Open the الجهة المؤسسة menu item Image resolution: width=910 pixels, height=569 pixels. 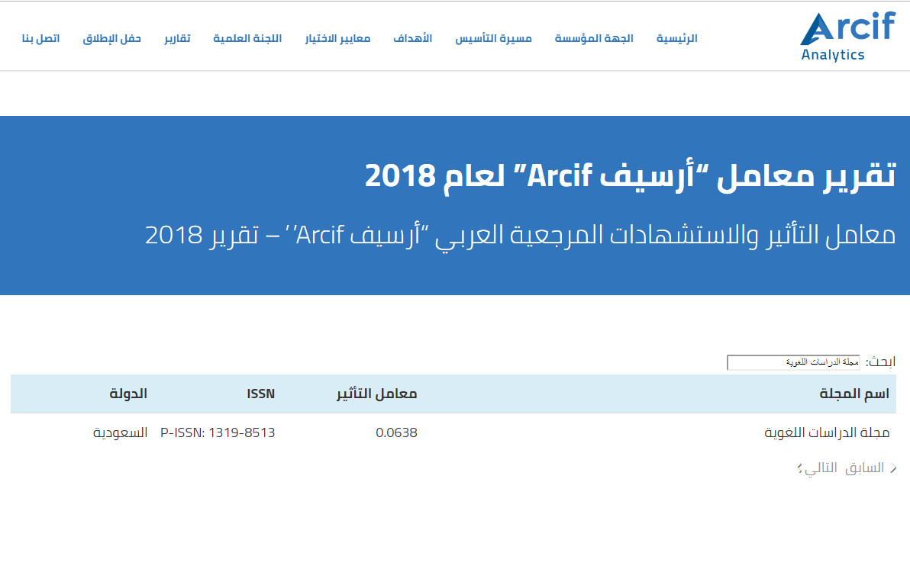point(594,38)
